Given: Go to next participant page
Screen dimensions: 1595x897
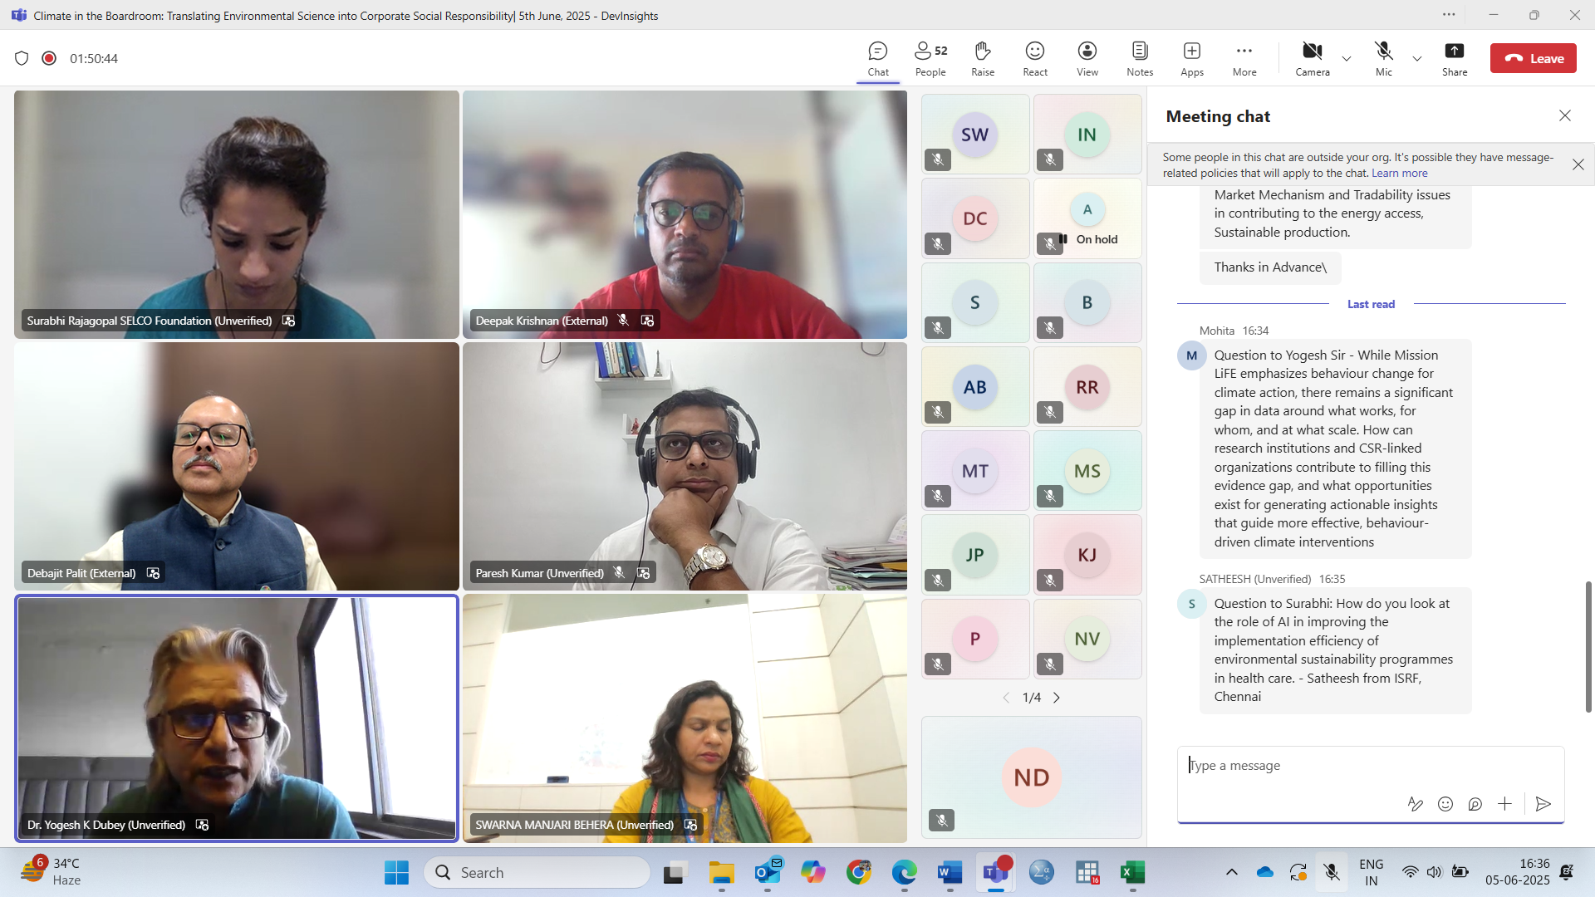Looking at the screenshot, I should [x=1057, y=698].
